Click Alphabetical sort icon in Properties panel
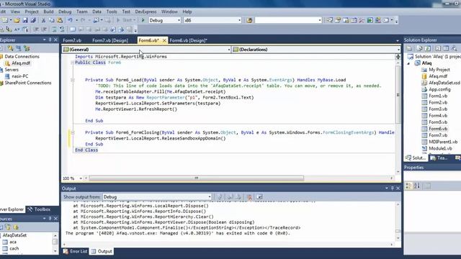The image size is (461, 259). [417, 186]
